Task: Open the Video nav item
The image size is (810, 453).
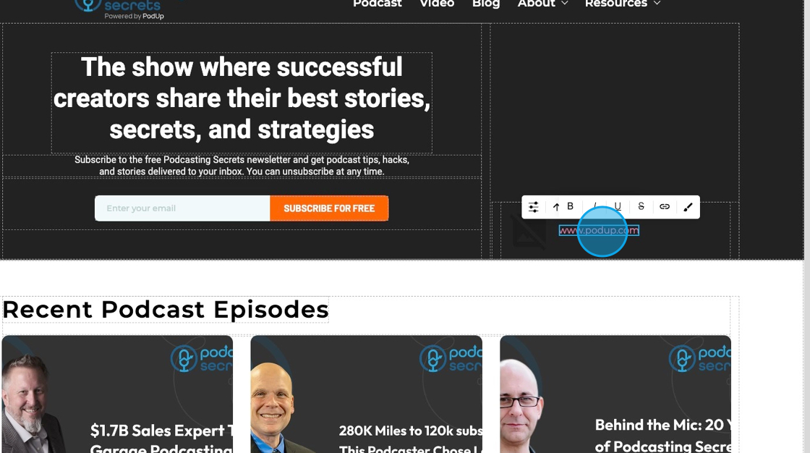Action: (x=437, y=4)
